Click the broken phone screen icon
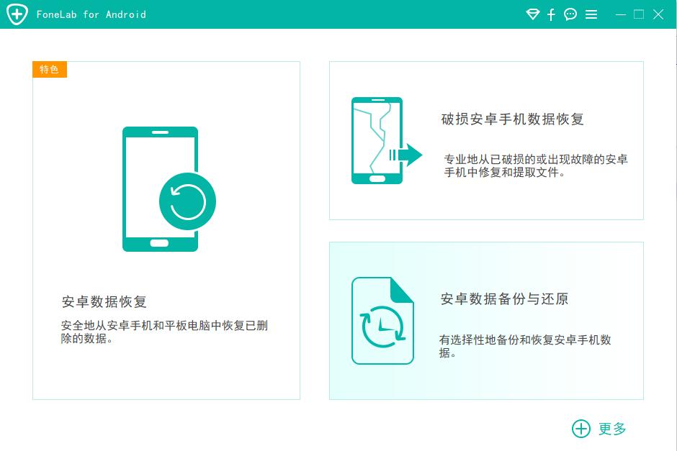This screenshot has height=451, width=677. (x=387, y=140)
